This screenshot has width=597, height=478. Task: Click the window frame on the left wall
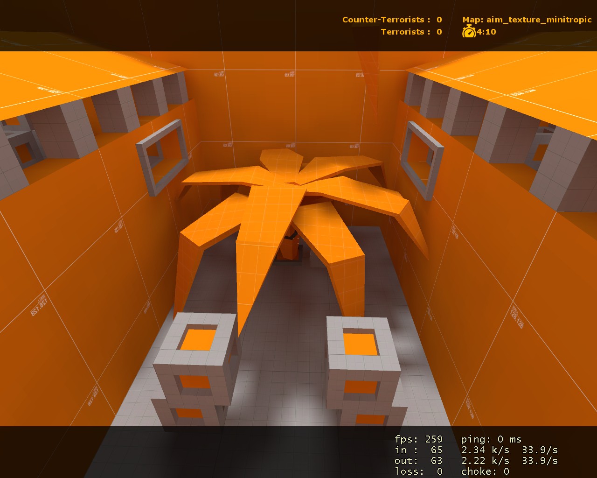(x=161, y=154)
